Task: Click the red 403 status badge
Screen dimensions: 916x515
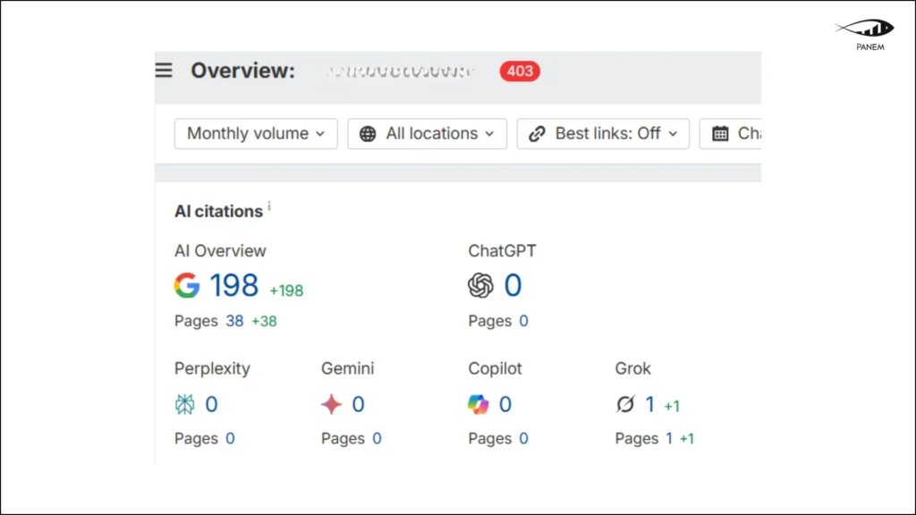Action: pyautogui.click(x=520, y=72)
